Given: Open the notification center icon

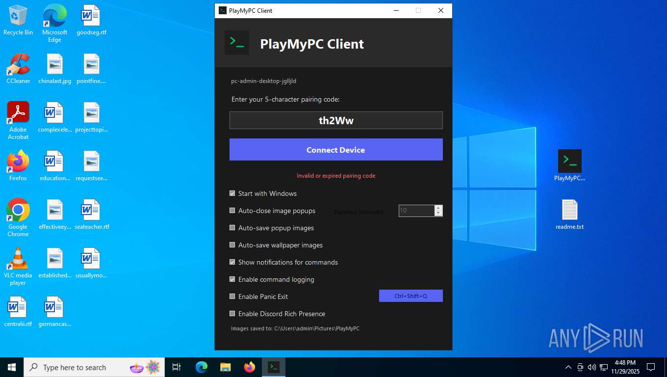Looking at the screenshot, I should tap(651, 367).
